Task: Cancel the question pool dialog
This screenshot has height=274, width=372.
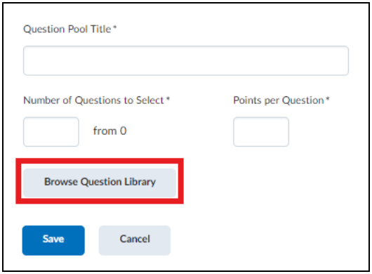Action: [135, 240]
